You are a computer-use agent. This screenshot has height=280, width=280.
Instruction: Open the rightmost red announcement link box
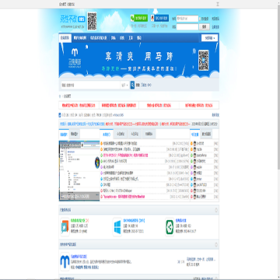(199, 105)
